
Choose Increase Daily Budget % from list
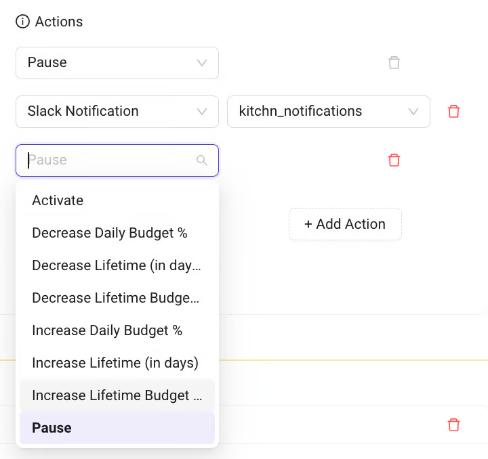pos(107,330)
